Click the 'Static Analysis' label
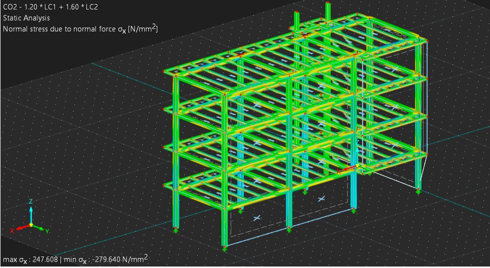 (x=26, y=18)
